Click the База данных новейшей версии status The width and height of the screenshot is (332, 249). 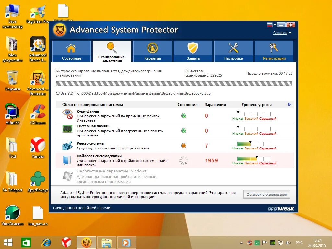(x=82, y=208)
